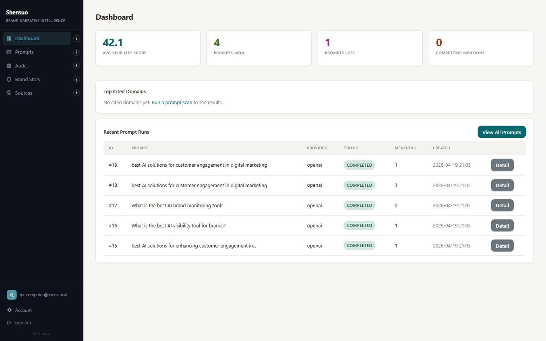Click the COMPLETED status badge on row #16

359,225
